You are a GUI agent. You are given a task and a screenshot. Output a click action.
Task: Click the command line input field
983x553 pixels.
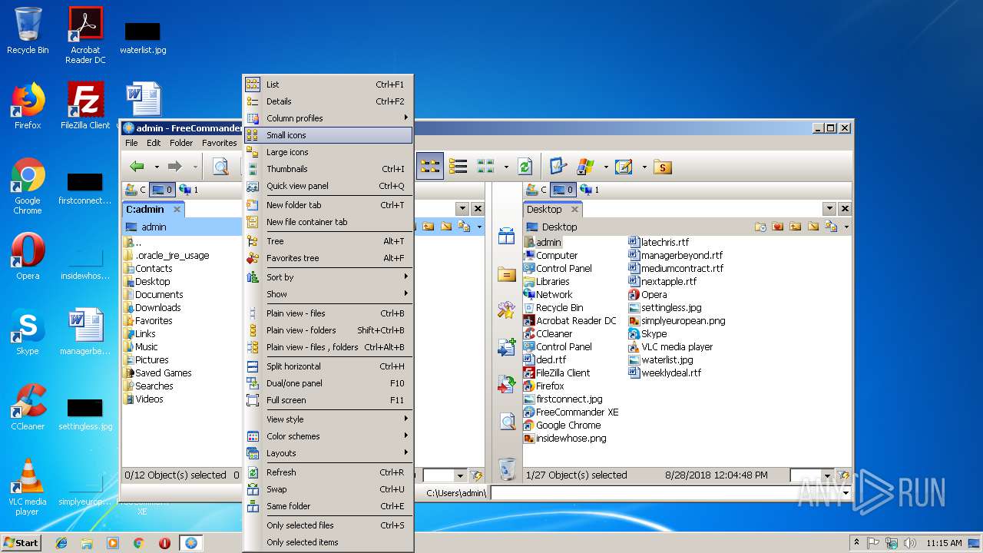click(665, 492)
